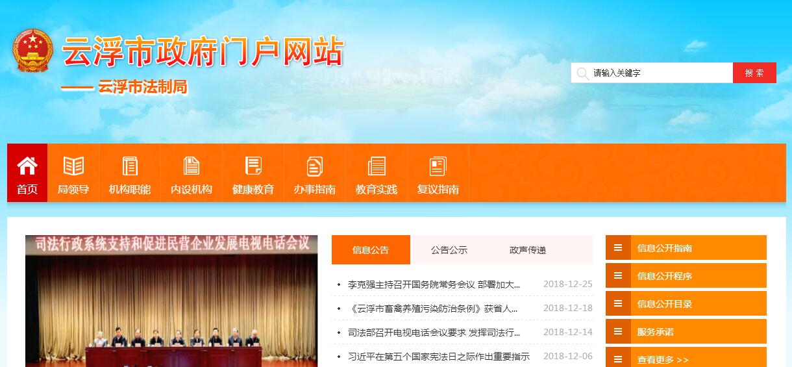
Task: Focus the 请输入关键字 search field
Action: coord(652,73)
